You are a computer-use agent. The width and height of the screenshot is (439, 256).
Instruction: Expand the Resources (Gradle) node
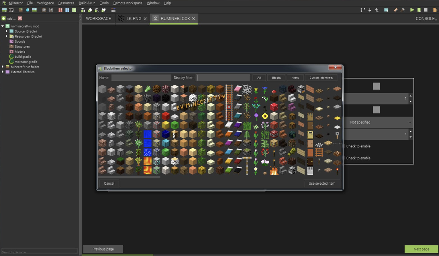click(x=7, y=37)
